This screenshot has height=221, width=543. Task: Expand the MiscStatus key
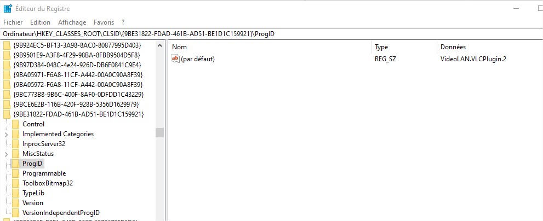(7, 154)
